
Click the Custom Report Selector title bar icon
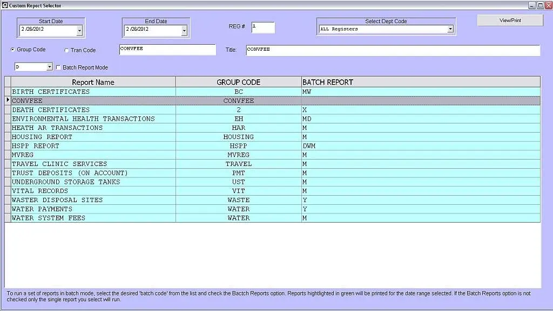coord(5,5)
